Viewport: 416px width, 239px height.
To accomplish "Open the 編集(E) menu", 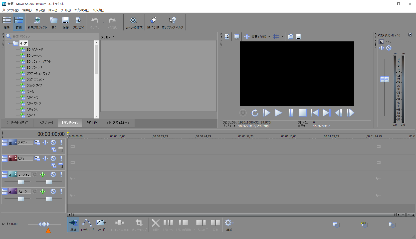I will [27, 10].
